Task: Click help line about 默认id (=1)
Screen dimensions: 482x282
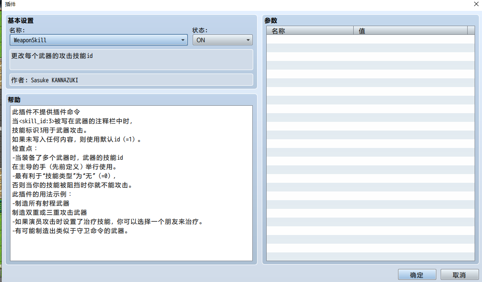Action: (x=77, y=139)
